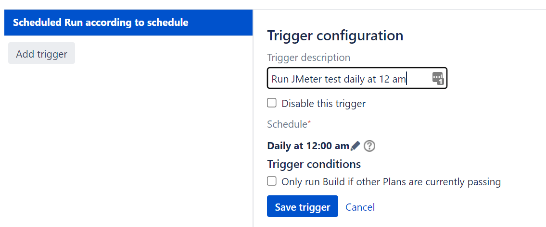Click the Trigger configuration heading
The width and height of the screenshot is (546, 227).
(x=335, y=36)
